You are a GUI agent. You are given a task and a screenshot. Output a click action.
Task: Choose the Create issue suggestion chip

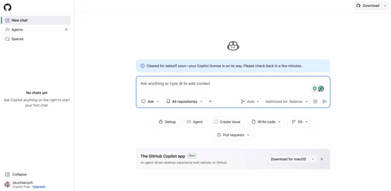point(227,122)
